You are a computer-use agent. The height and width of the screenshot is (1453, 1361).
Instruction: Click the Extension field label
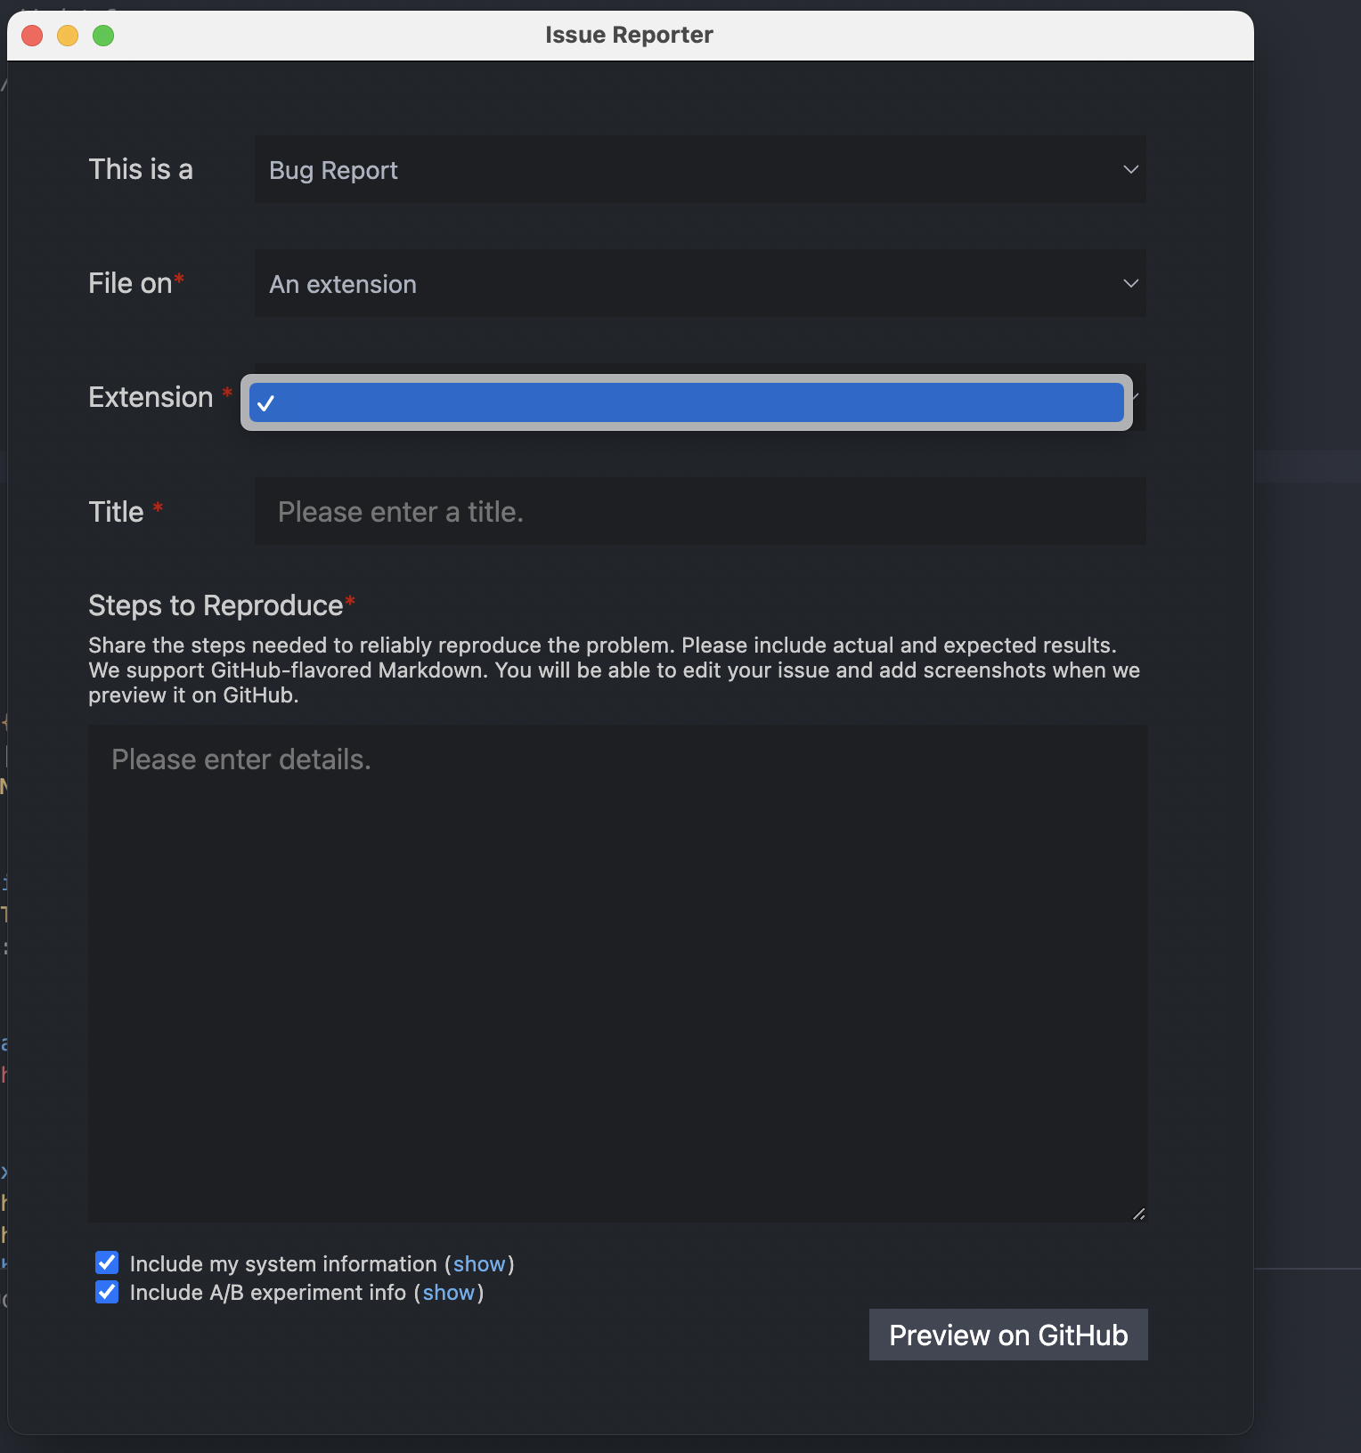click(x=151, y=397)
